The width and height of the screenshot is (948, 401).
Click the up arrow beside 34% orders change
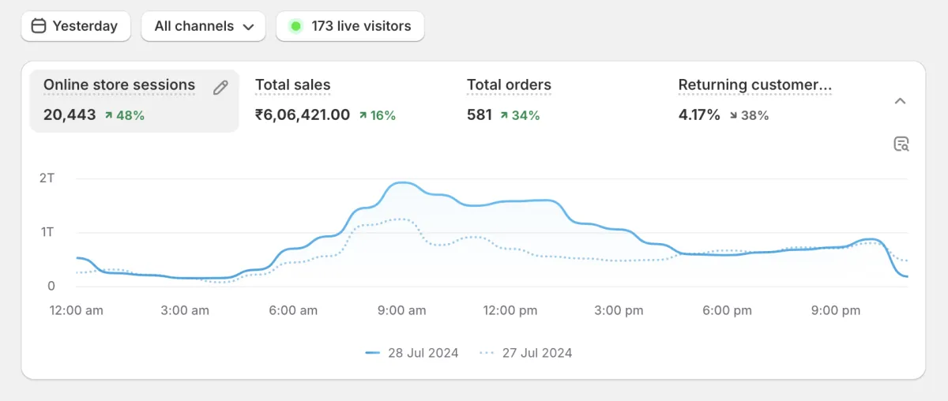coord(502,115)
